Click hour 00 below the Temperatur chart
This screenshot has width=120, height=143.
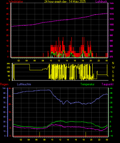click(x=107, y=140)
